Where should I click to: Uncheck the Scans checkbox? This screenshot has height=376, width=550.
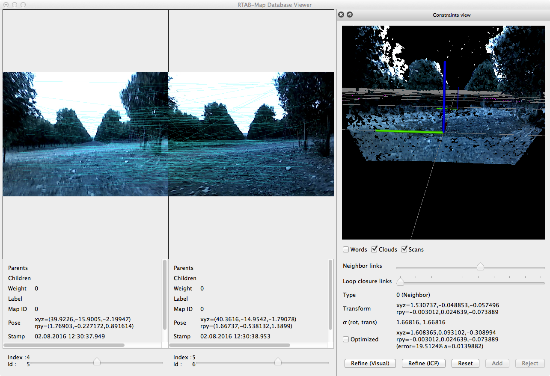[x=404, y=249]
